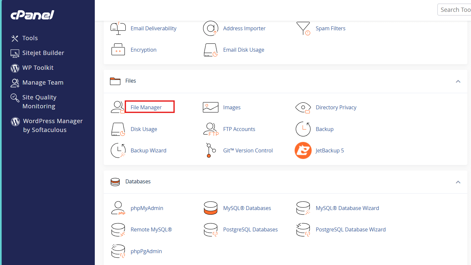This screenshot has height=265, width=471.
Task: Open the Git™ Version Control link
Action: click(x=248, y=150)
